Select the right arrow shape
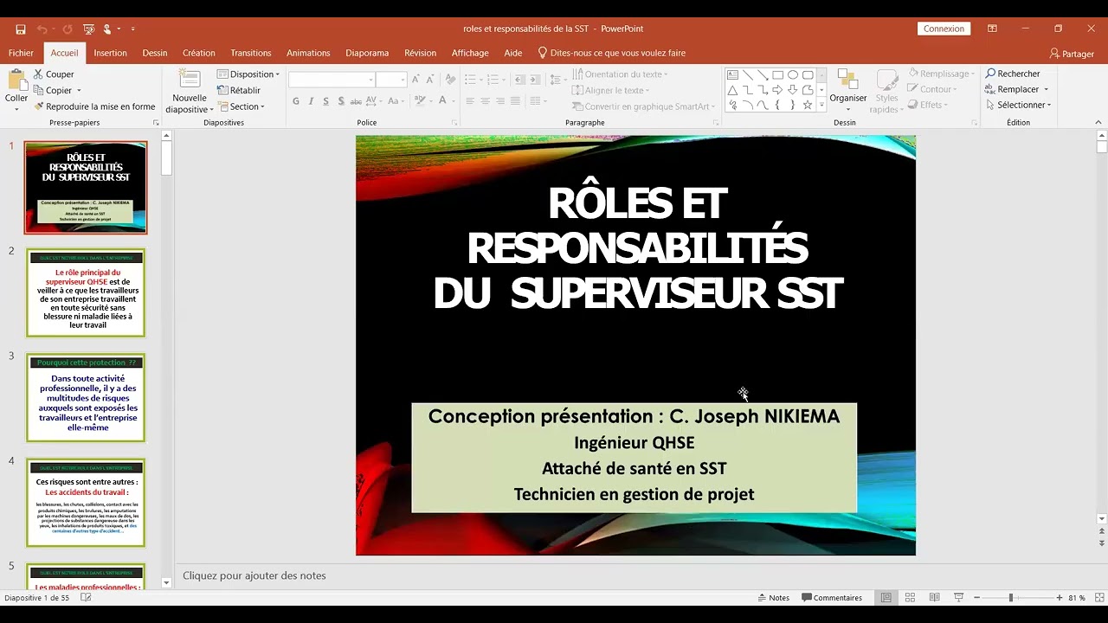This screenshot has width=1108, height=623. pyautogui.click(x=777, y=90)
